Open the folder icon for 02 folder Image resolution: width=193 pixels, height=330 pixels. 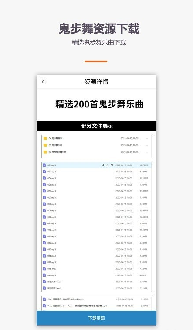coord(45,152)
